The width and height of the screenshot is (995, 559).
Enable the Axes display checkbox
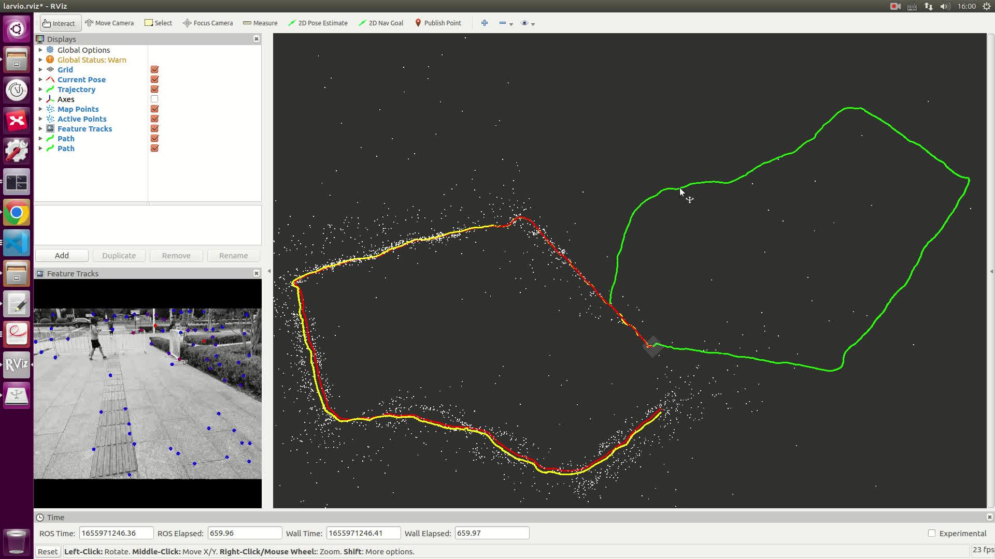pos(154,99)
